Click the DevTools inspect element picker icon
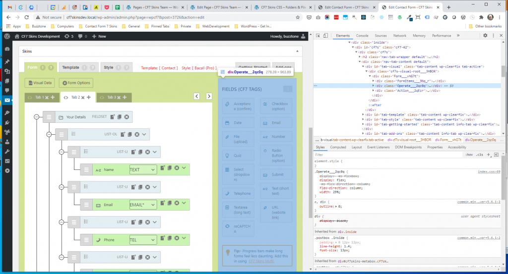The height and width of the screenshot is (274, 508). 318,36
